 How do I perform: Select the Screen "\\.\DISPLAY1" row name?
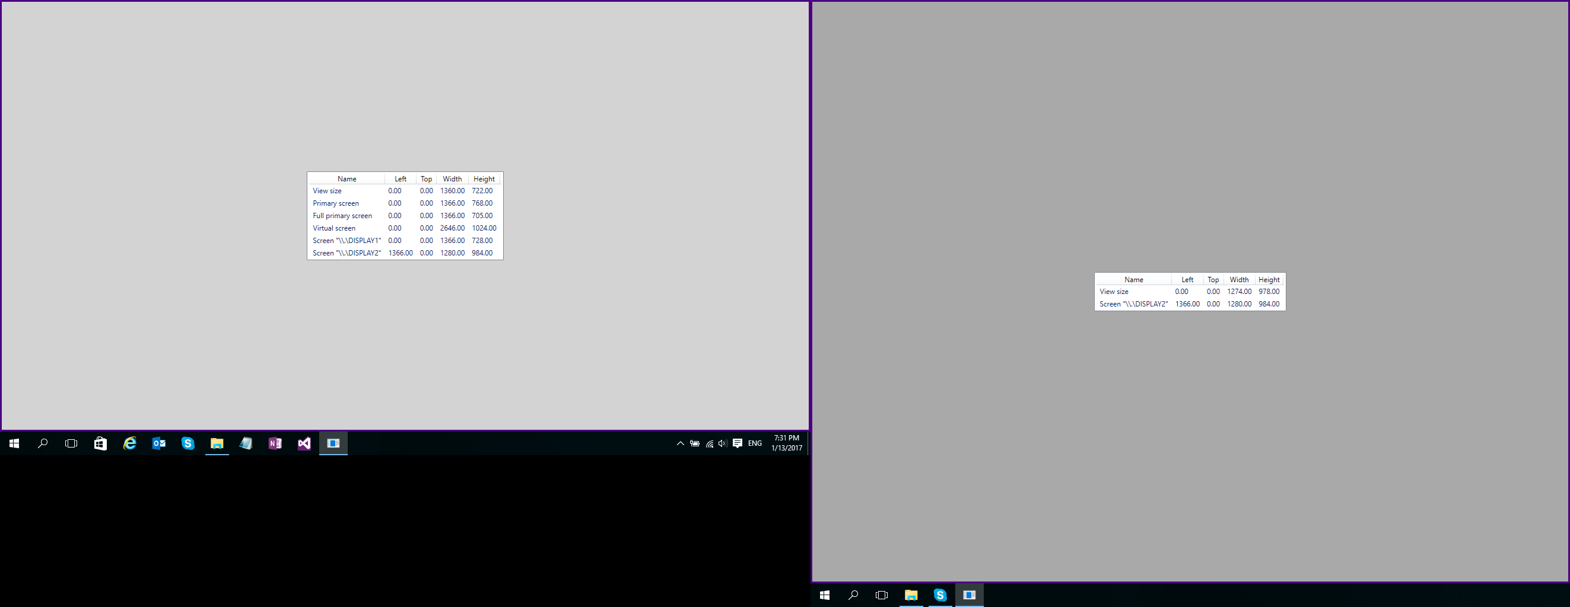coord(347,241)
